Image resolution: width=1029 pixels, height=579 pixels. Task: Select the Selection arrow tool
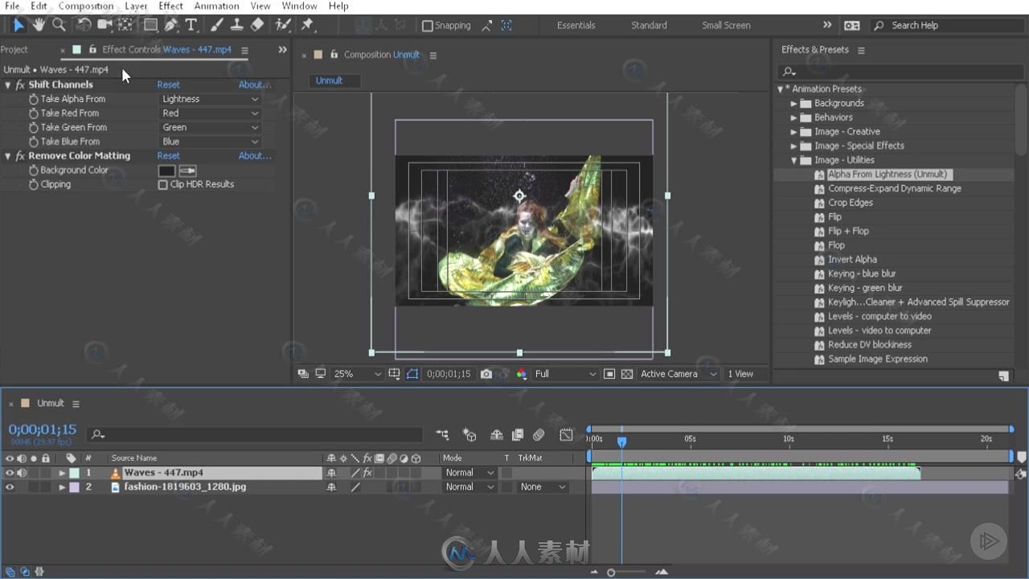(x=18, y=25)
